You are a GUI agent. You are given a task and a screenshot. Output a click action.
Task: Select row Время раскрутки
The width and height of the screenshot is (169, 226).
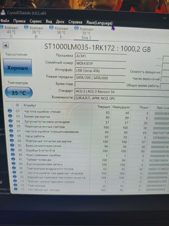coord(89,117)
